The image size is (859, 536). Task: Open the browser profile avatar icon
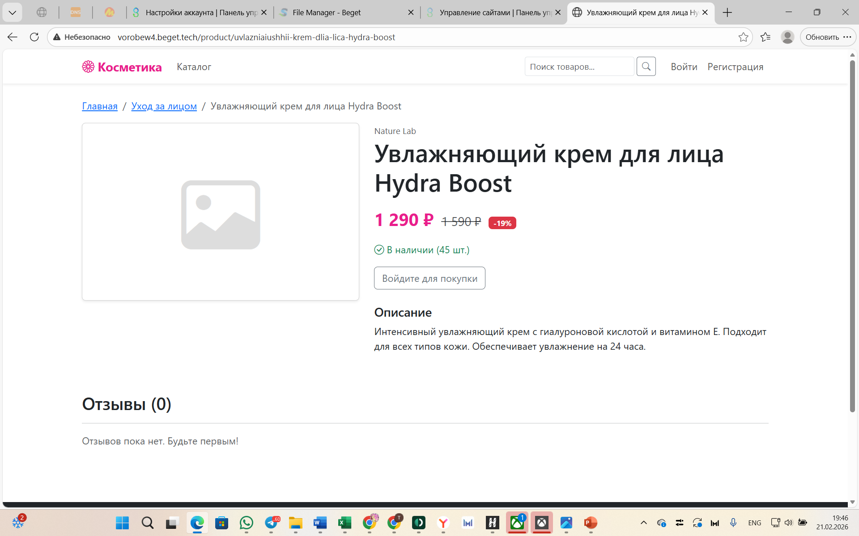787,37
